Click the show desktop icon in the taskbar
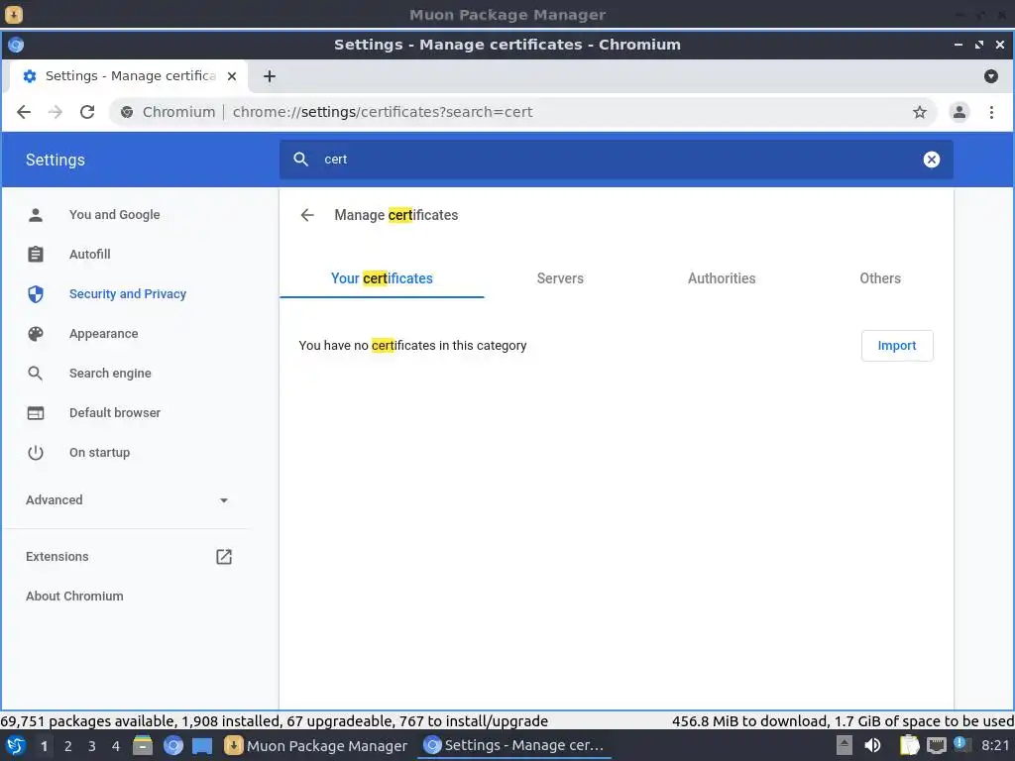1015x761 pixels. click(202, 746)
